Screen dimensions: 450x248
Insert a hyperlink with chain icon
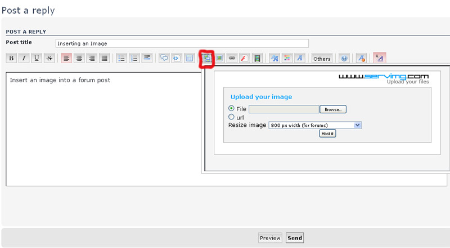[232, 59]
